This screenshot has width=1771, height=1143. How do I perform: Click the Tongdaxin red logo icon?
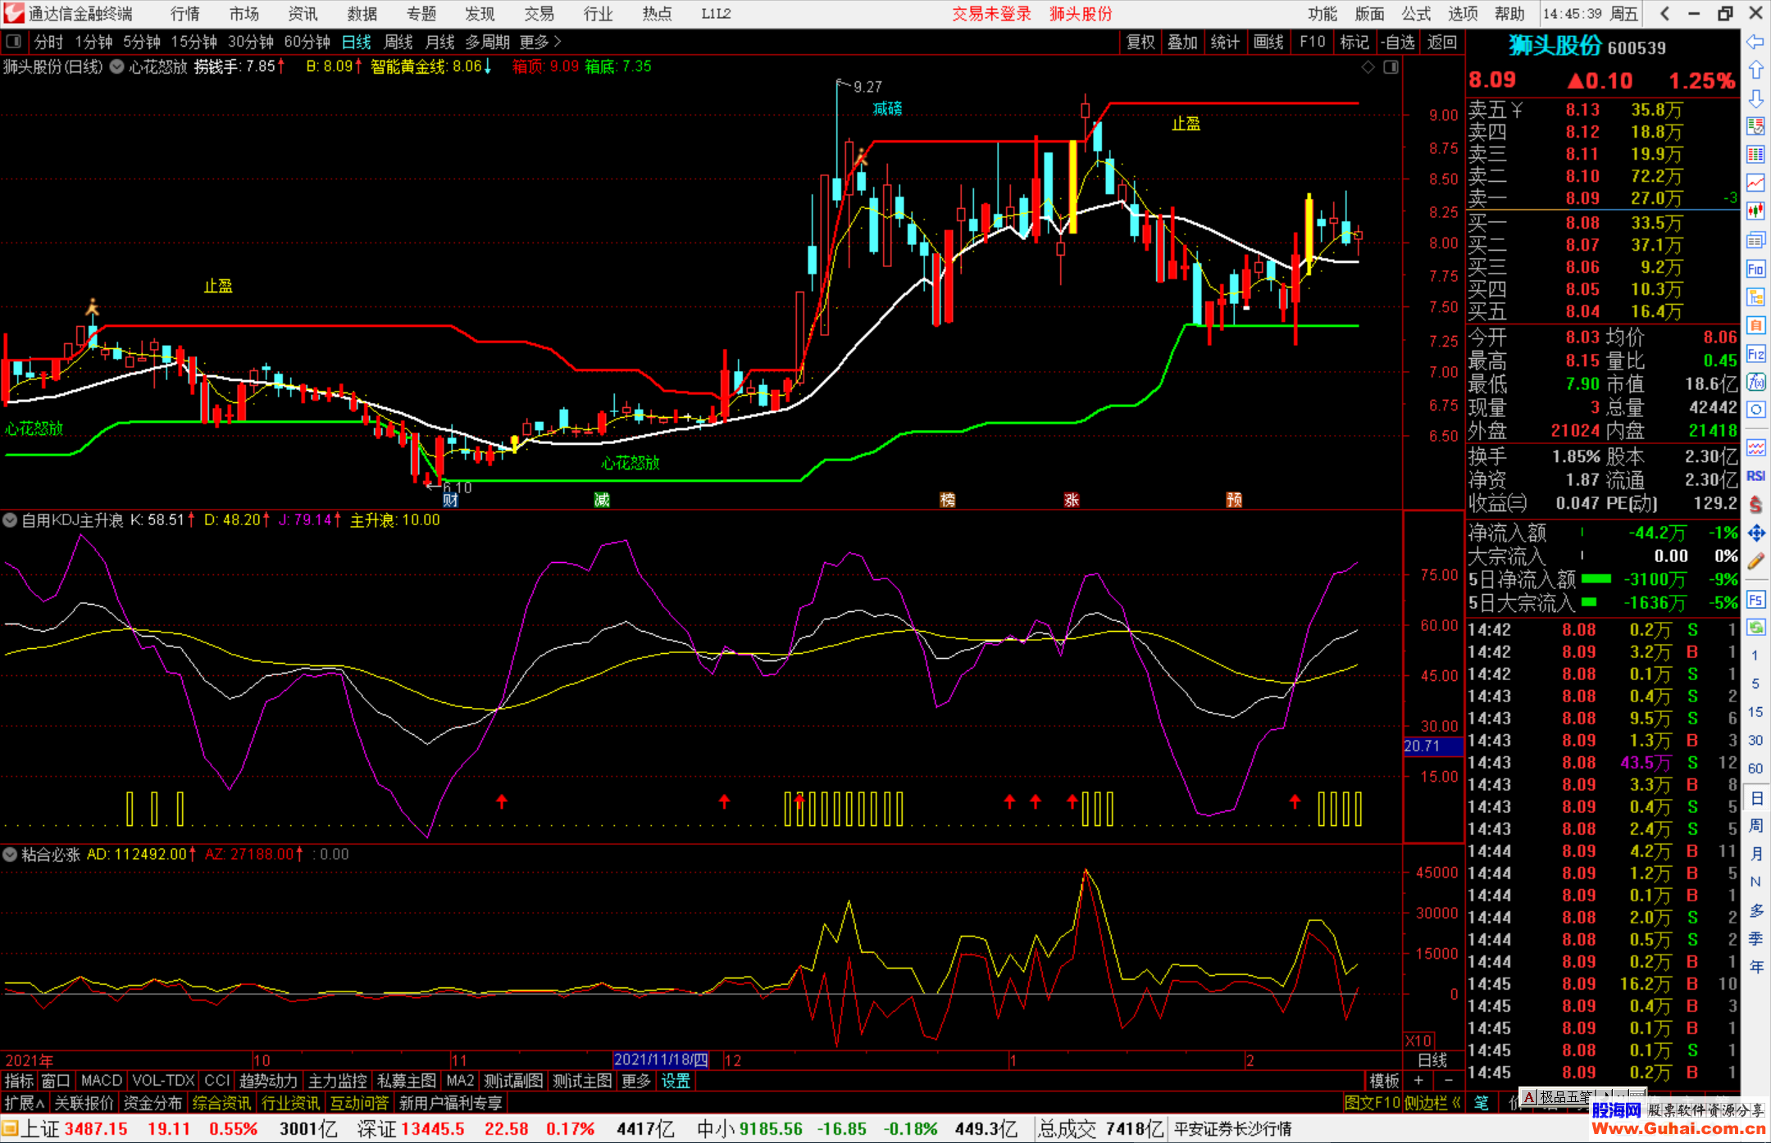14,13
